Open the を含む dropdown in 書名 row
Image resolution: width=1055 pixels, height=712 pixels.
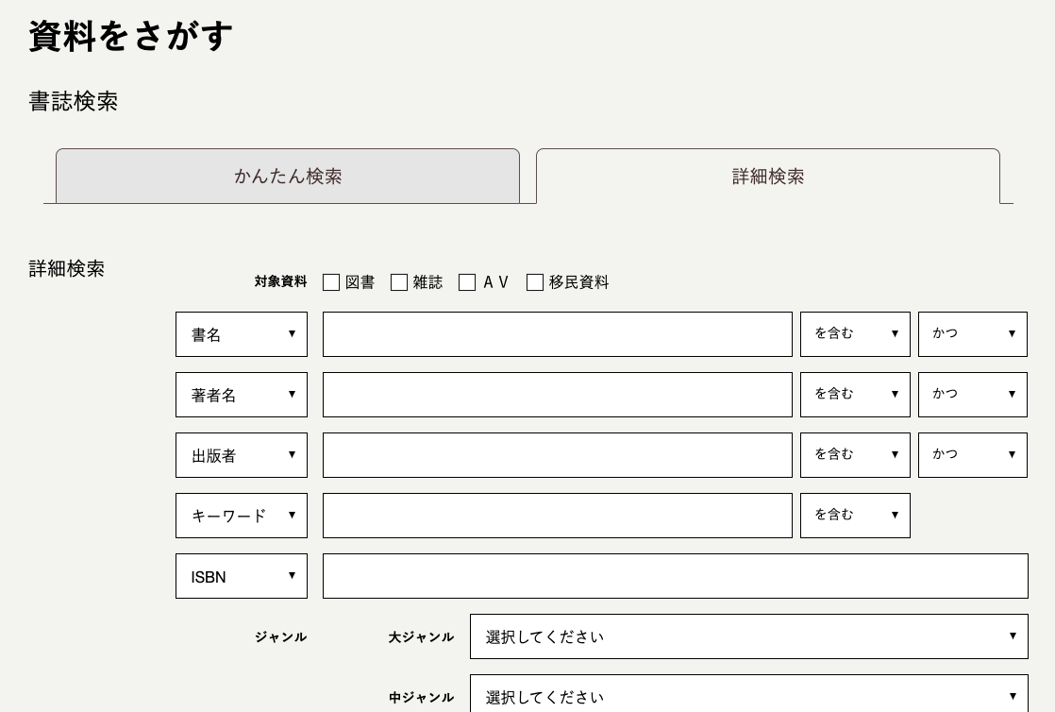pyautogui.click(x=855, y=334)
